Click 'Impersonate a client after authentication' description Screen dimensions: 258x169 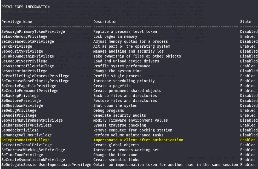pos(138,140)
